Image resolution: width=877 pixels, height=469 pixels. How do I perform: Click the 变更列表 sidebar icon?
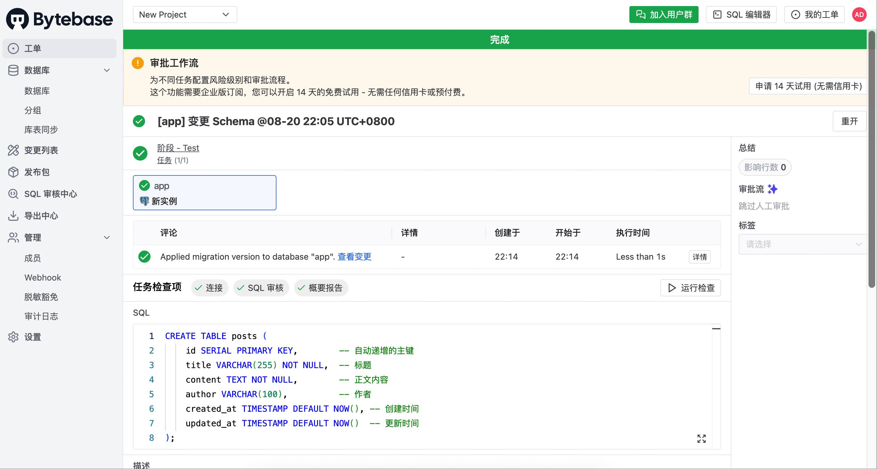click(13, 150)
